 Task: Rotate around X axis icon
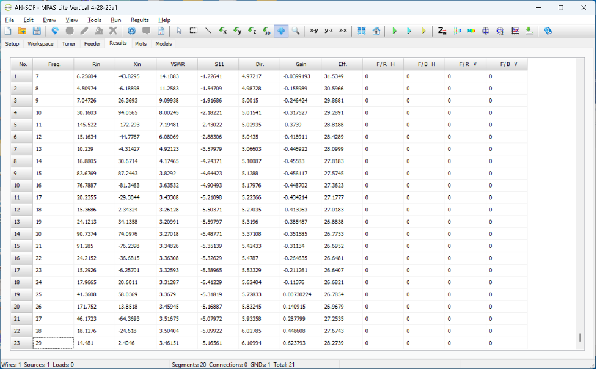tap(223, 31)
